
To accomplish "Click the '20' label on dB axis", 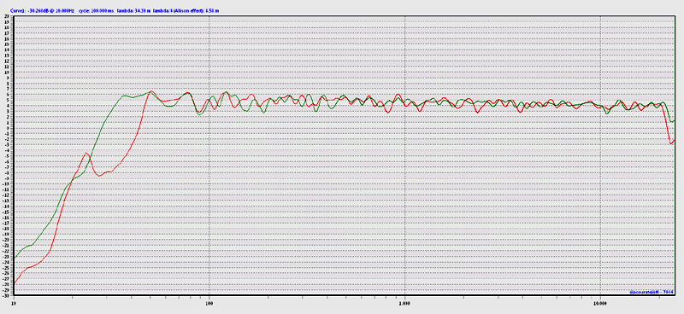I will (7, 16).
